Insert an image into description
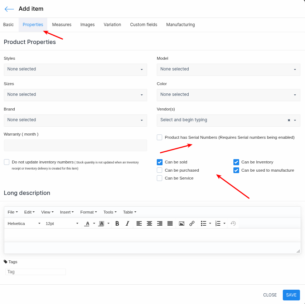305x304 pixels. click(x=181, y=224)
